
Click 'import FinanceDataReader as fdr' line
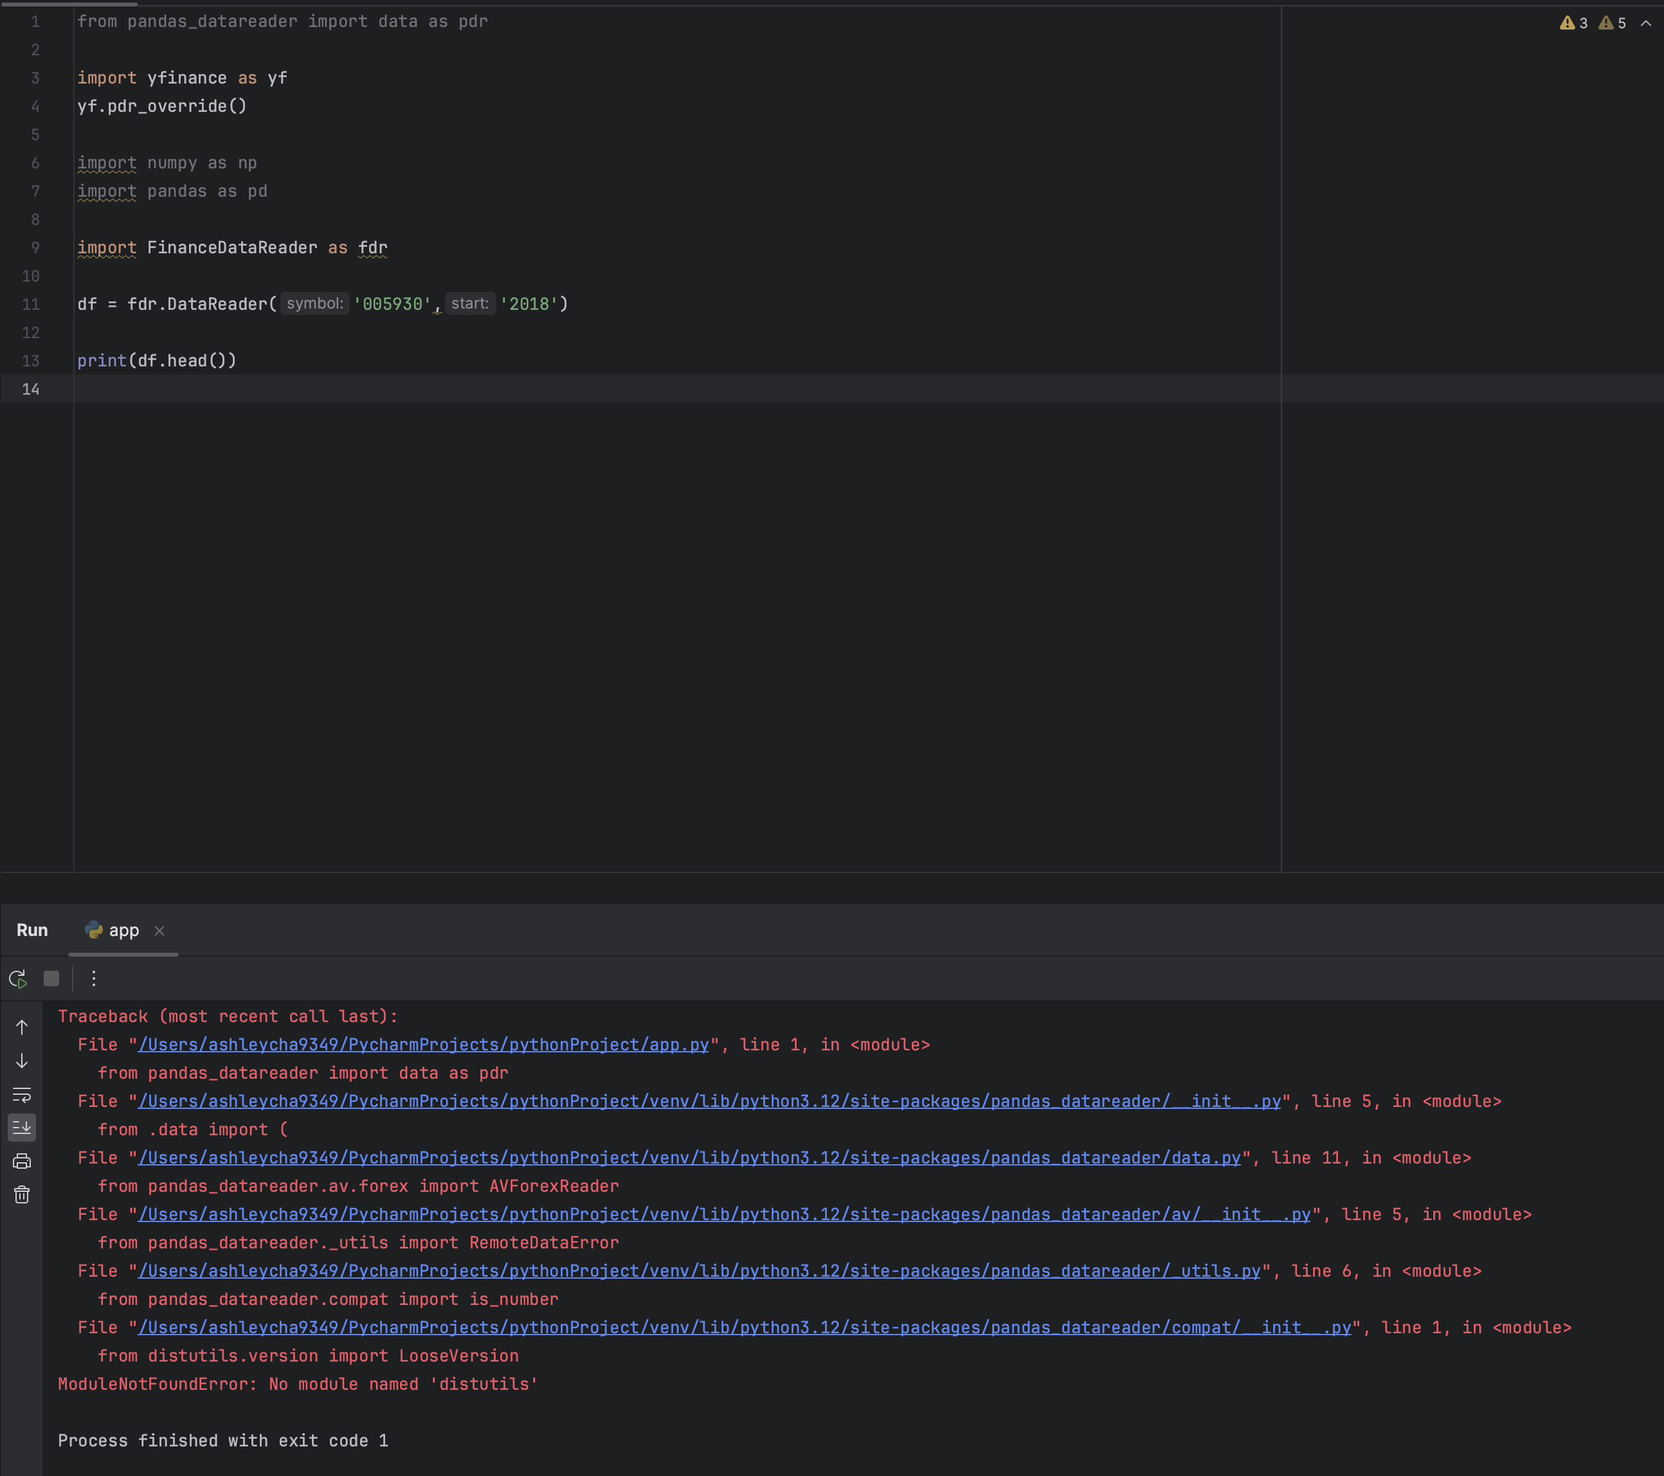[x=232, y=248]
